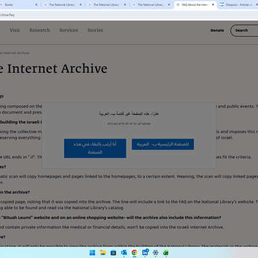The image size is (258, 258).
Task: Select the FAQ About the Internet tab
Action: (195, 5)
